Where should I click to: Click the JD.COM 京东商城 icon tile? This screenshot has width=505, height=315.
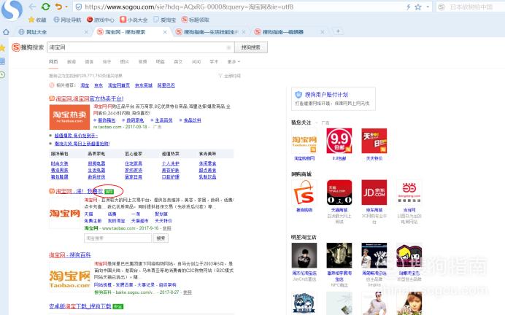pos(374,192)
